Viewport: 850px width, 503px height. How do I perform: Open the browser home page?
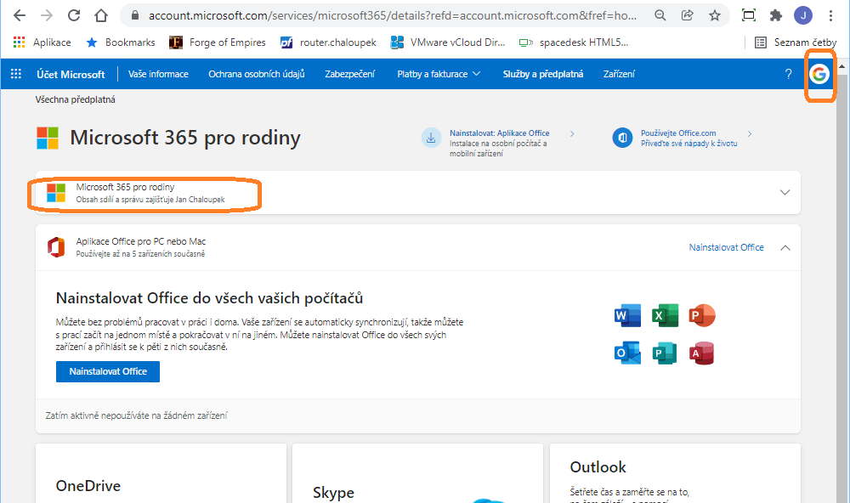coord(101,15)
